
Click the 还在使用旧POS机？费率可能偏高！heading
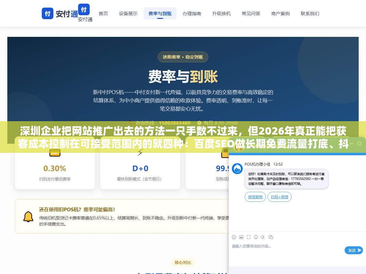pos(77,209)
